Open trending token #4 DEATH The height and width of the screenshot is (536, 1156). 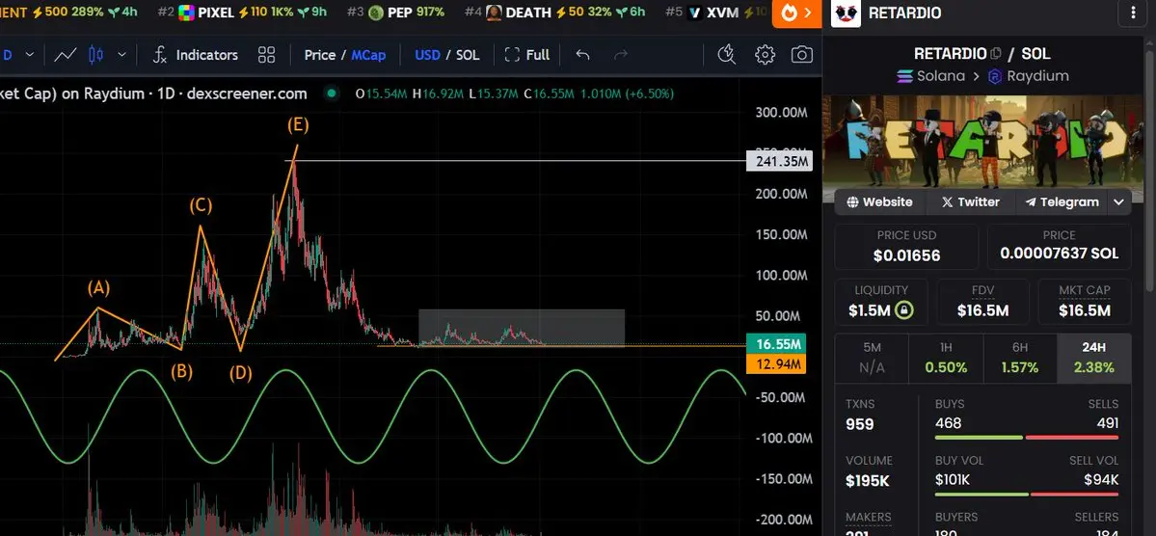pos(555,13)
